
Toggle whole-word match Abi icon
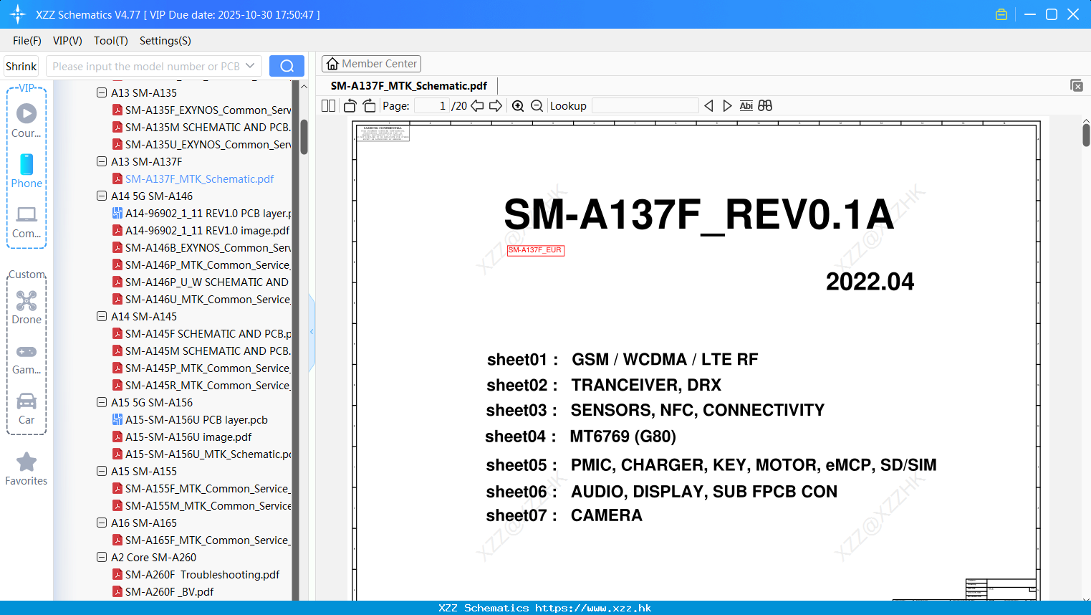[x=746, y=105]
